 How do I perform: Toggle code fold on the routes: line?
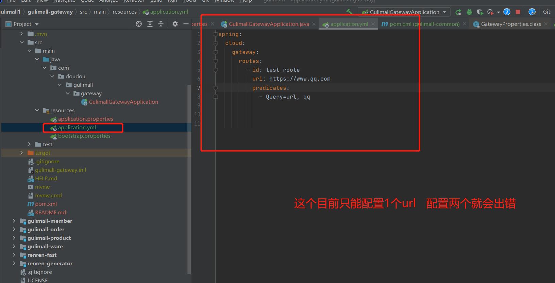[x=215, y=61]
